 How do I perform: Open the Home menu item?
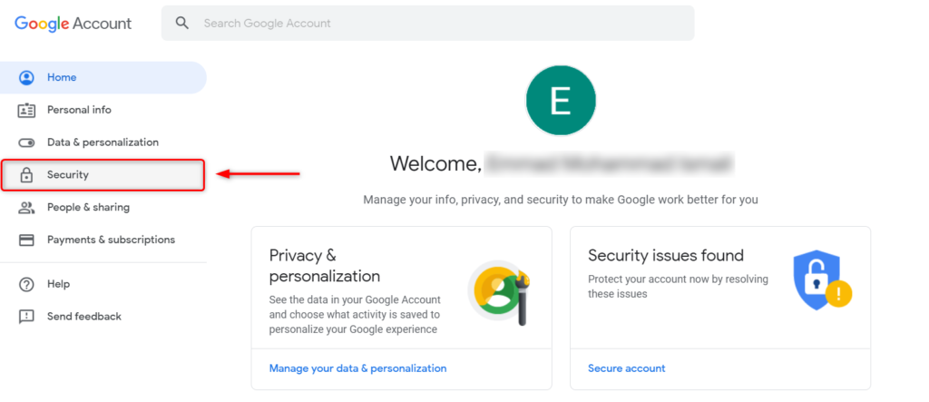pyautogui.click(x=103, y=78)
